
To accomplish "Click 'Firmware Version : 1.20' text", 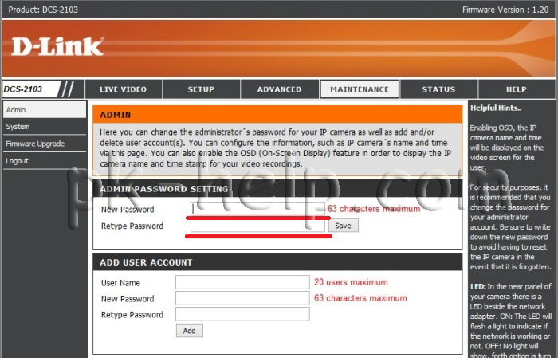I will pyautogui.click(x=505, y=10).
